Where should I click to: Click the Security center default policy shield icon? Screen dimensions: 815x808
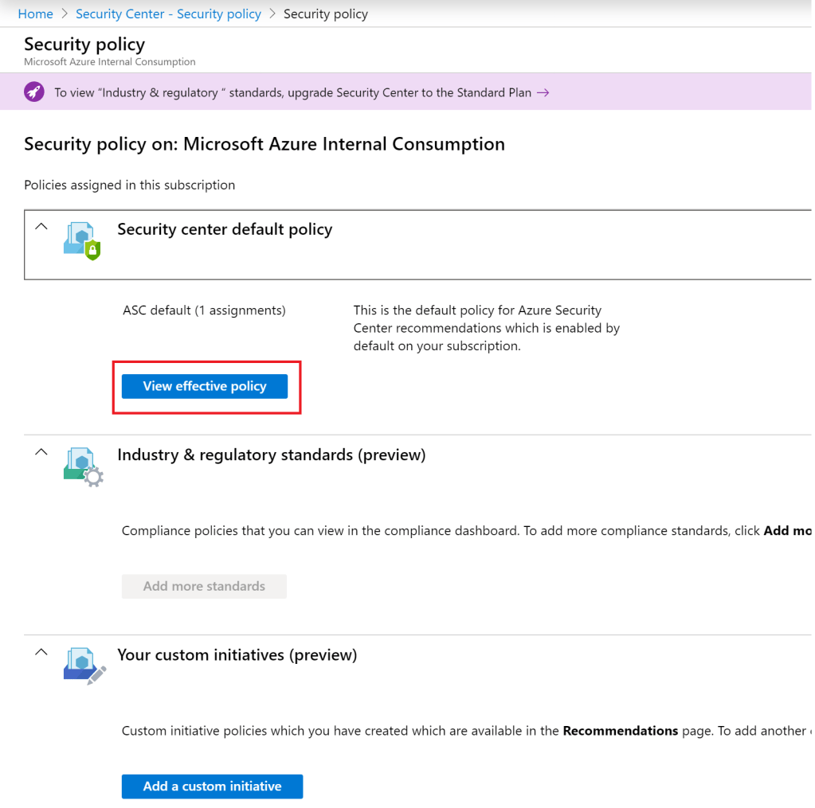pyautogui.click(x=82, y=241)
